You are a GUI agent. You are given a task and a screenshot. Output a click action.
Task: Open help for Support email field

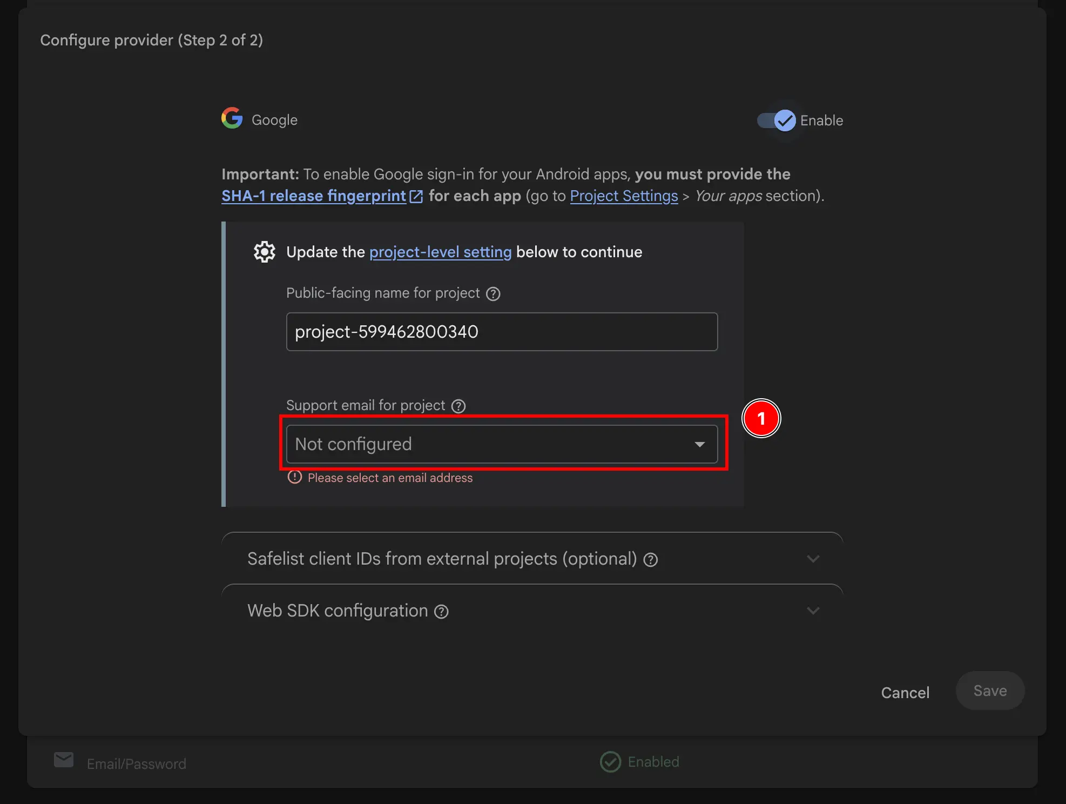click(x=458, y=406)
